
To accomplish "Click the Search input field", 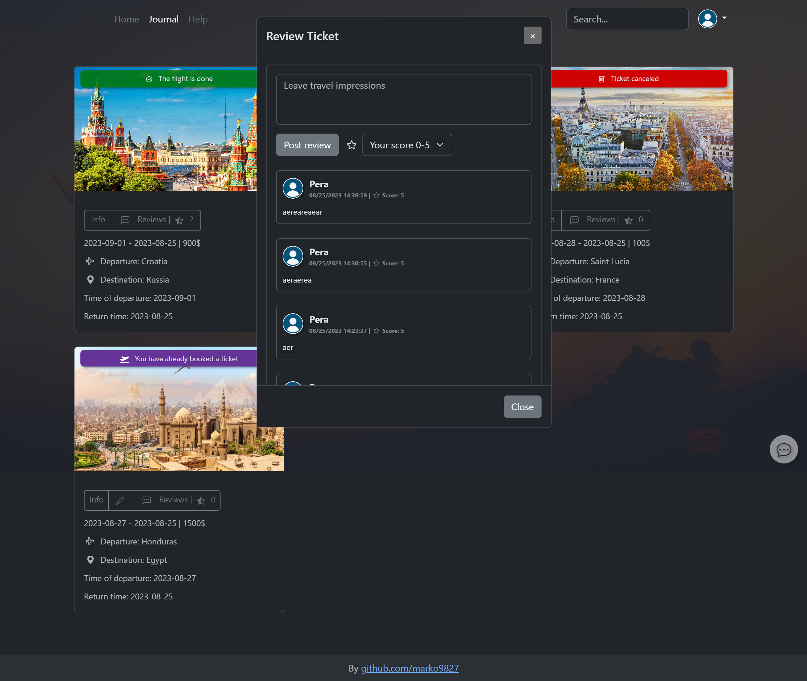I will 627,19.
